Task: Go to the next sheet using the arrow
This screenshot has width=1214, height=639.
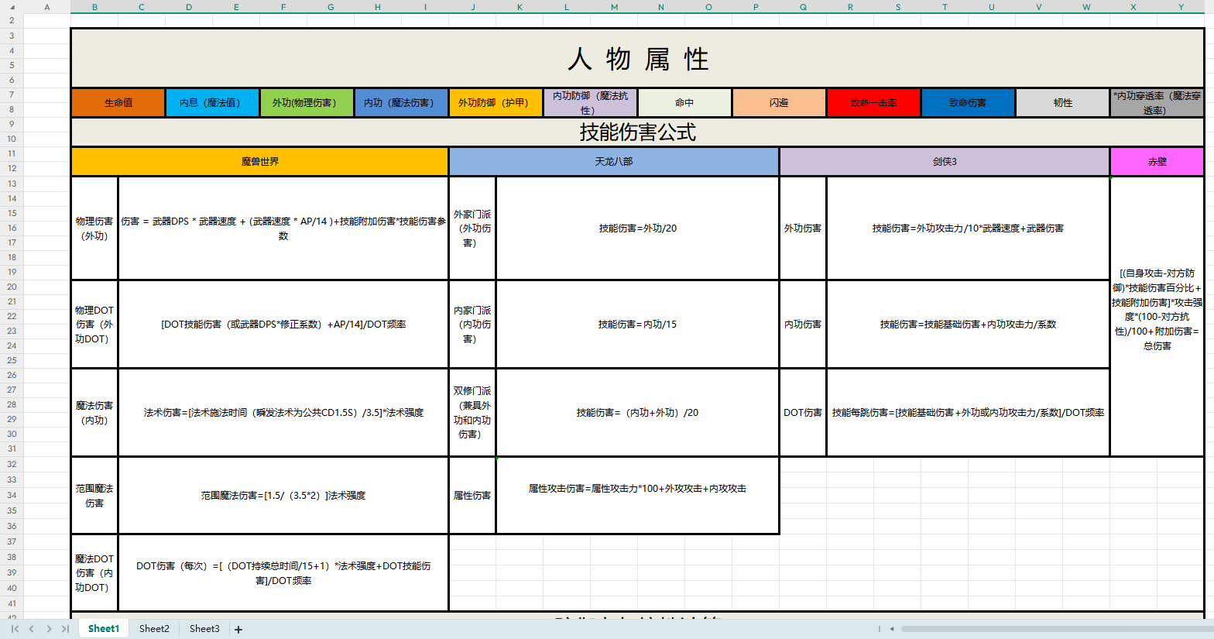Action: click(x=49, y=629)
